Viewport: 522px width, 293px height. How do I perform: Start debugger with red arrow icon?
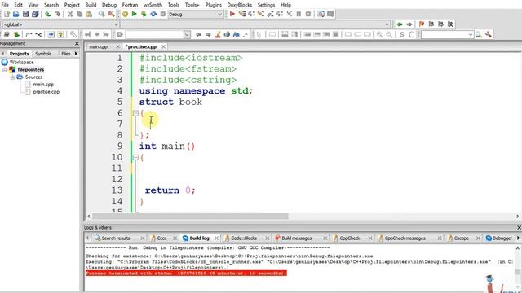click(x=232, y=14)
